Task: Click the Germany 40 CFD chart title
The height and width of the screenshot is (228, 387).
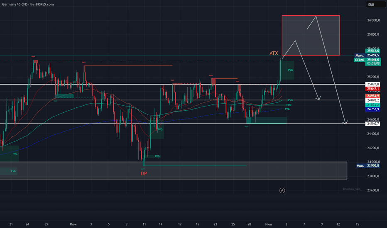Action: point(28,5)
